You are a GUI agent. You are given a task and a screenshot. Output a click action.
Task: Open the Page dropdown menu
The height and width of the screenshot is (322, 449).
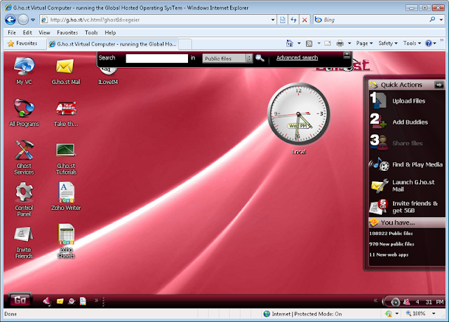pos(364,43)
